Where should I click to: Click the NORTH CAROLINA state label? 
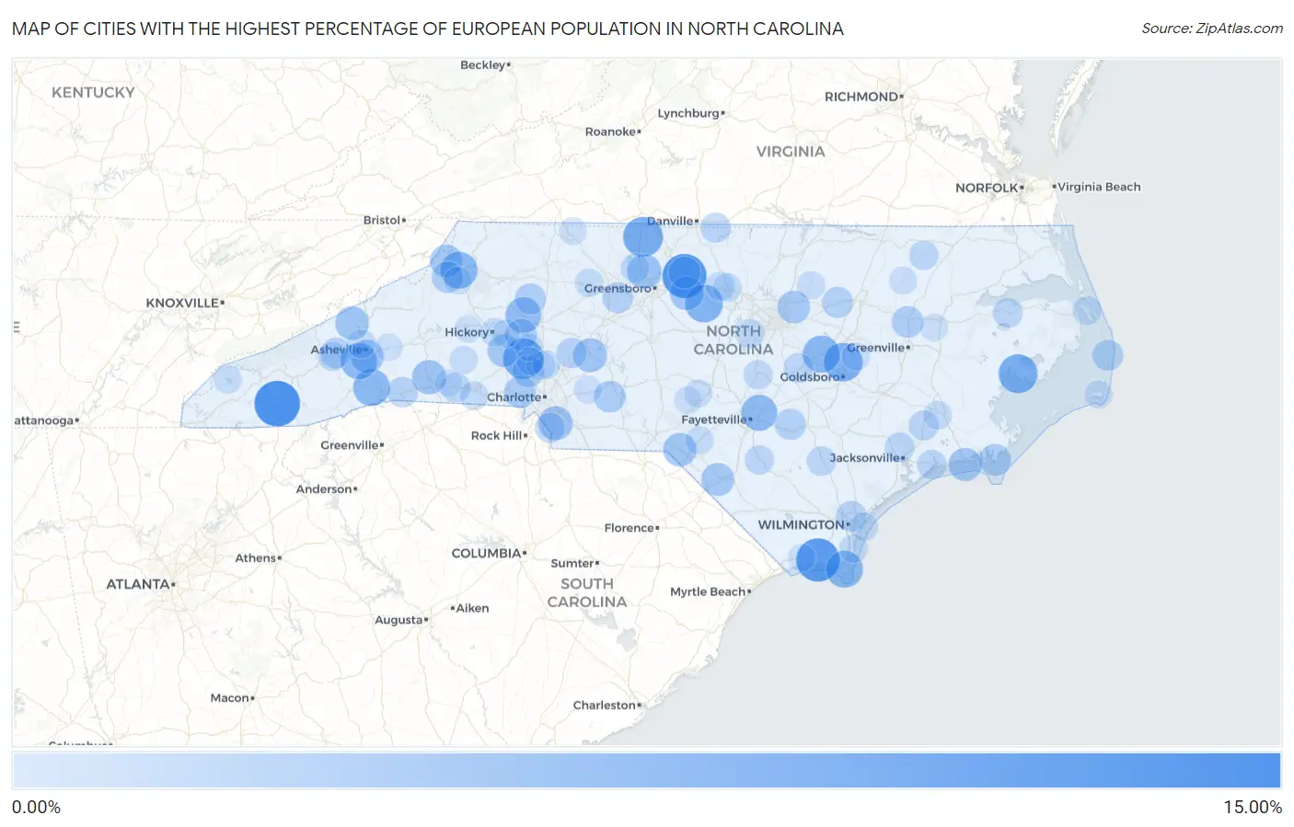(x=734, y=340)
